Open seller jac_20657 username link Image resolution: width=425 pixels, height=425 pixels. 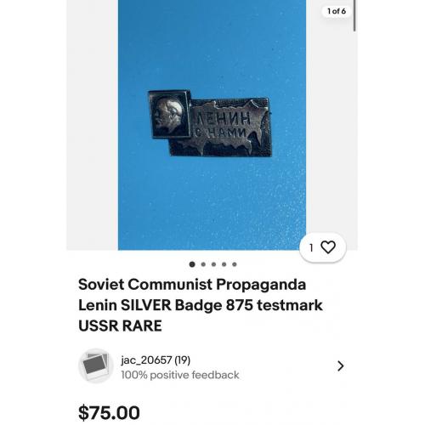[x=146, y=360]
